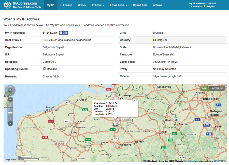Switch to Map view

pyautogui.click(x=204, y=88)
